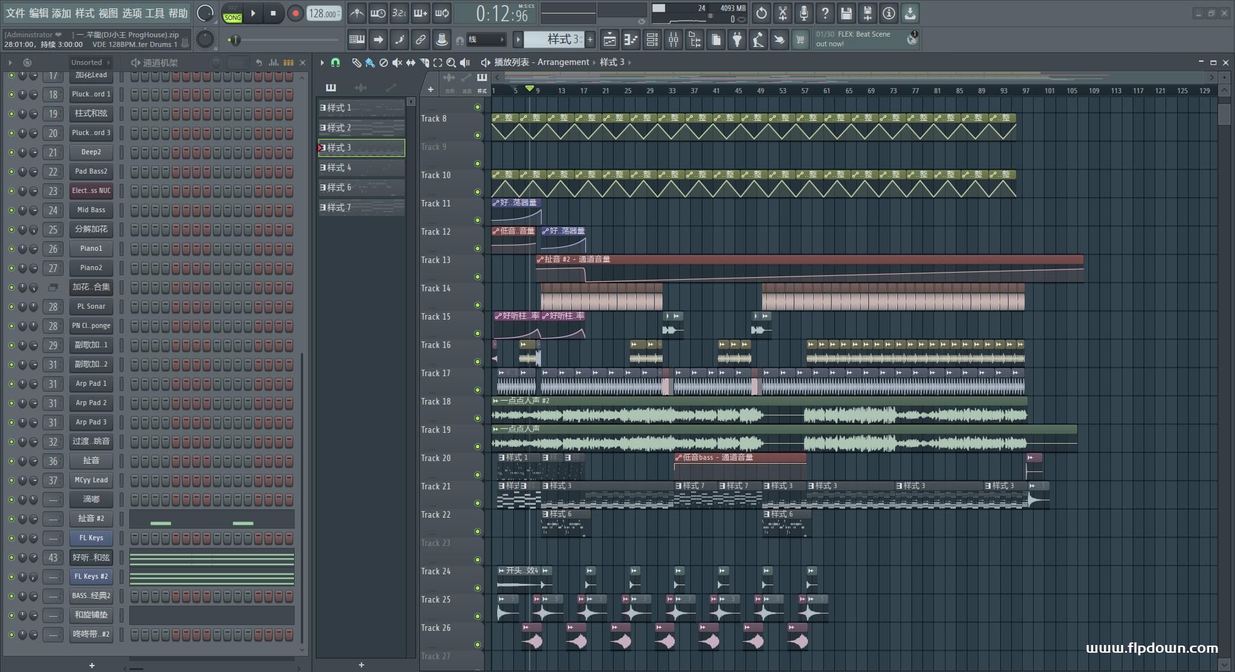The width and height of the screenshot is (1235, 672).
Task: Open the mixer from the toolbar
Action: (673, 40)
